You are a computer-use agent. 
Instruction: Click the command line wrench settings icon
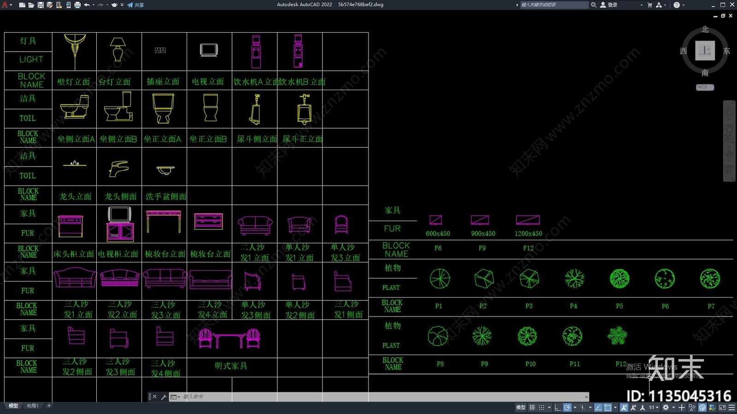pyautogui.click(x=164, y=397)
